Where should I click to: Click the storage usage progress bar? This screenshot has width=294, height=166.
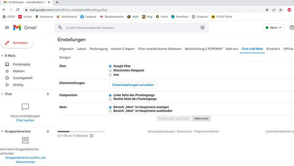(x=81, y=132)
